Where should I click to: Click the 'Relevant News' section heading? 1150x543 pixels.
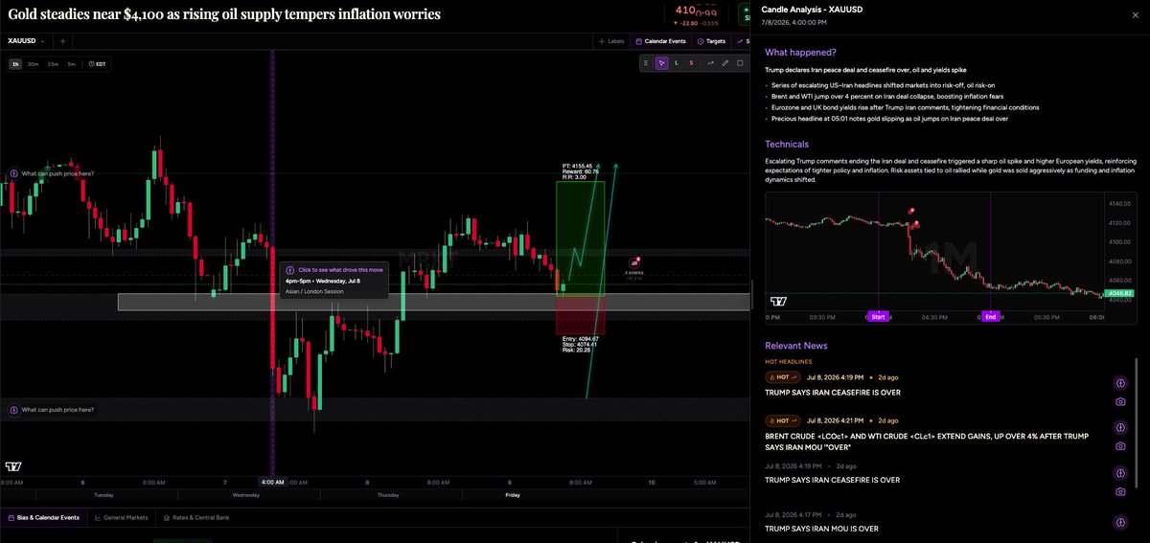(x=796, y=345)
